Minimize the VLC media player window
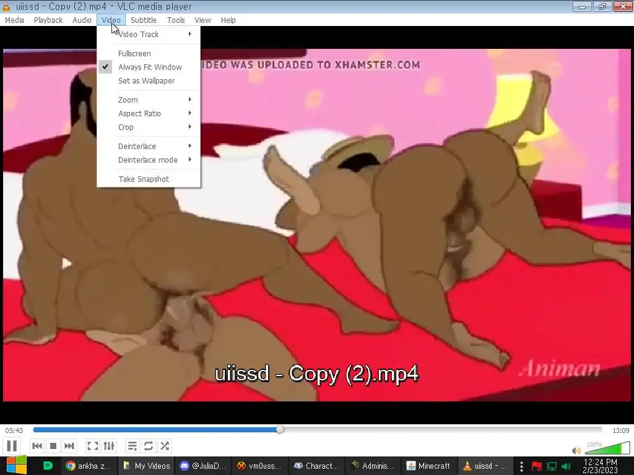634x475 pixels. (x=582, y=6)
